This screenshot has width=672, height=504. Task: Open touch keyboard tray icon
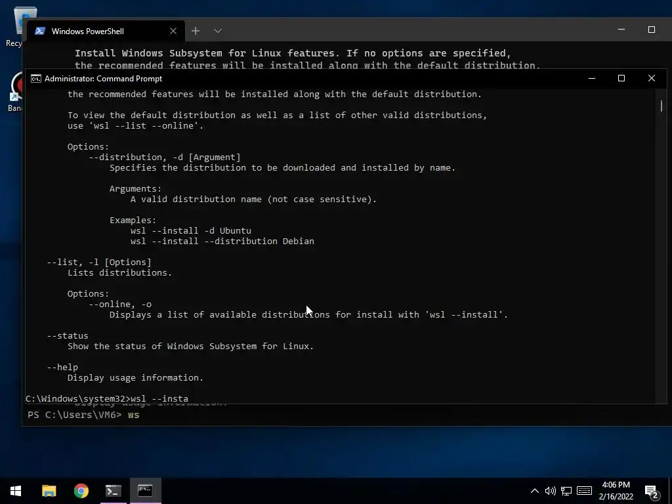click(584, 491)
